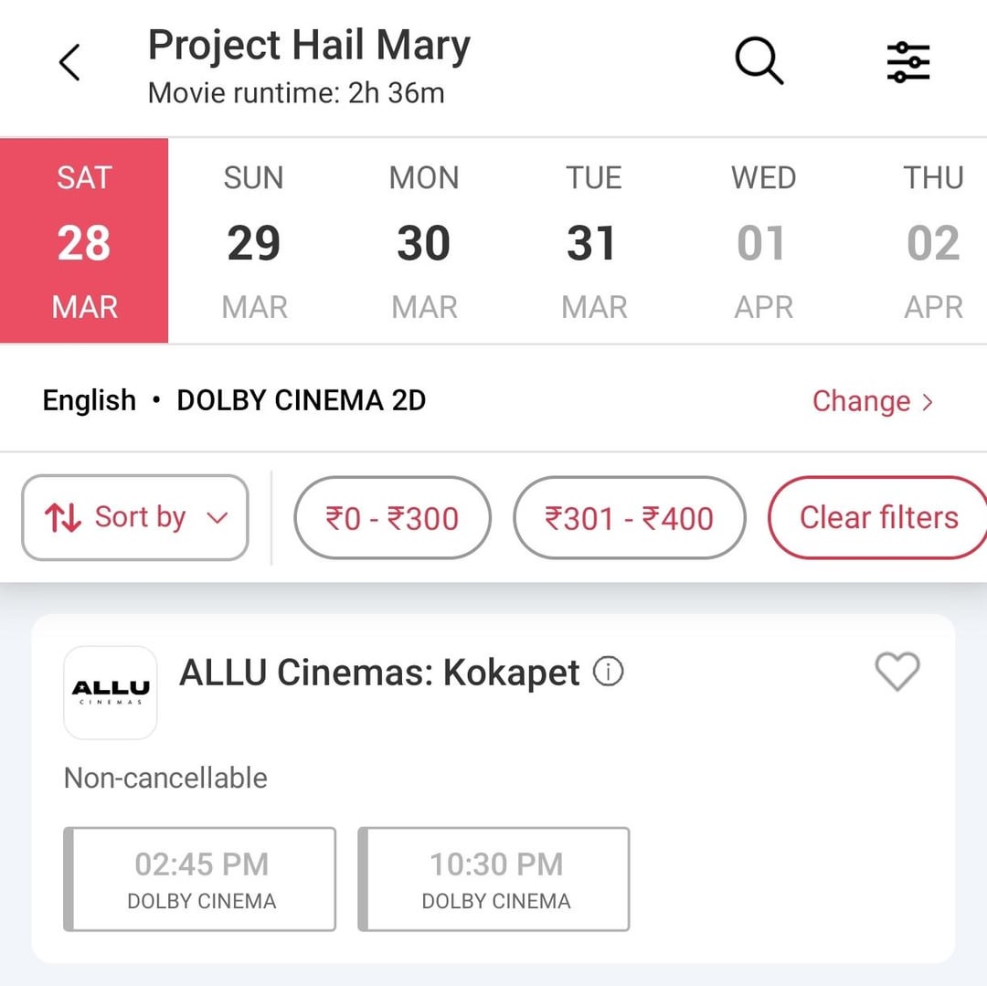Show info for ALLU Cinemas: Kokapet
This screenshot has width=987, height=986.
click(x=609, y=673)
